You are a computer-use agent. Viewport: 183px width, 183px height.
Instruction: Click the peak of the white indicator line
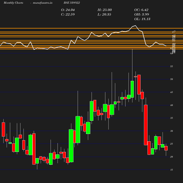click(x=135, y=26)
